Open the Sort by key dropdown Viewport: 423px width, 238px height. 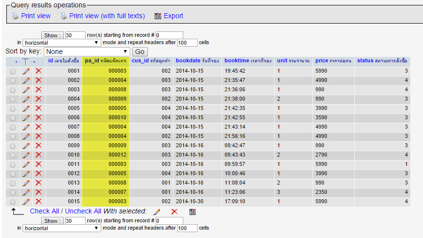point(87,52)
